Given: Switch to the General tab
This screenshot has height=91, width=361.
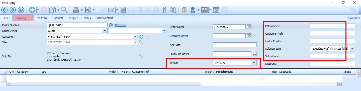Looking at the screenshot, I should (58, 18).
